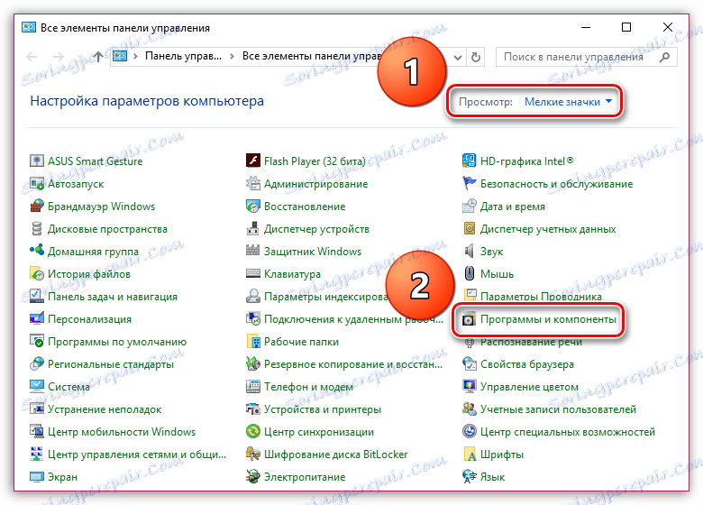Open Дата и время icon
This screenshot has width=703, height=505.
click(469, 207)
